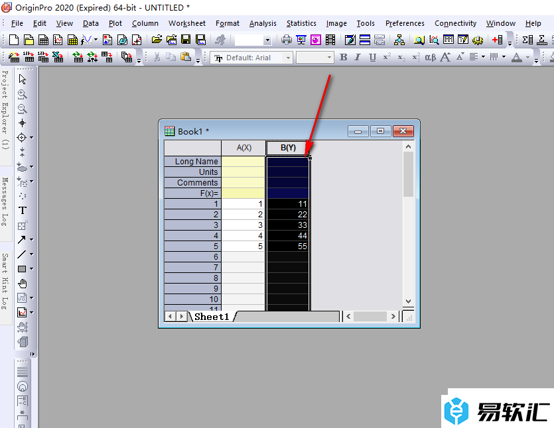Expand the text alignment dropdown arrow
554x428 pixels.
point(483,57)
